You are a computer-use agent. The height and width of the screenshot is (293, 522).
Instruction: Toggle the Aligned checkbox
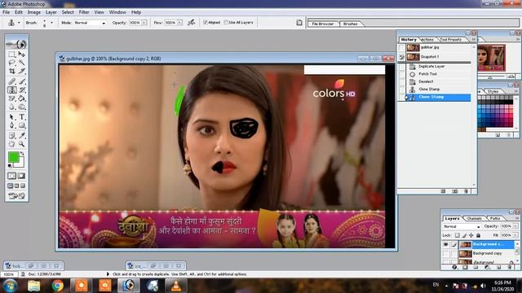(x=206, y=23)
